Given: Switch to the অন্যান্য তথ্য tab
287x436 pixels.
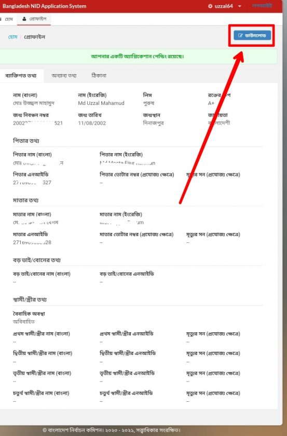Looking at the screenshot, I should [x=64, y=76].
